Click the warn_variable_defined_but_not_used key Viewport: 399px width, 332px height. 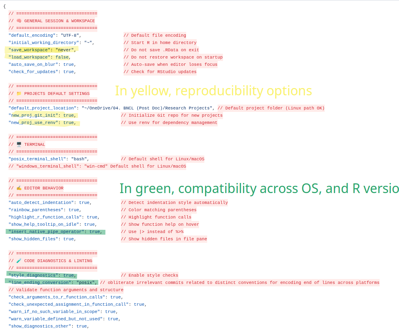point(55,319)
